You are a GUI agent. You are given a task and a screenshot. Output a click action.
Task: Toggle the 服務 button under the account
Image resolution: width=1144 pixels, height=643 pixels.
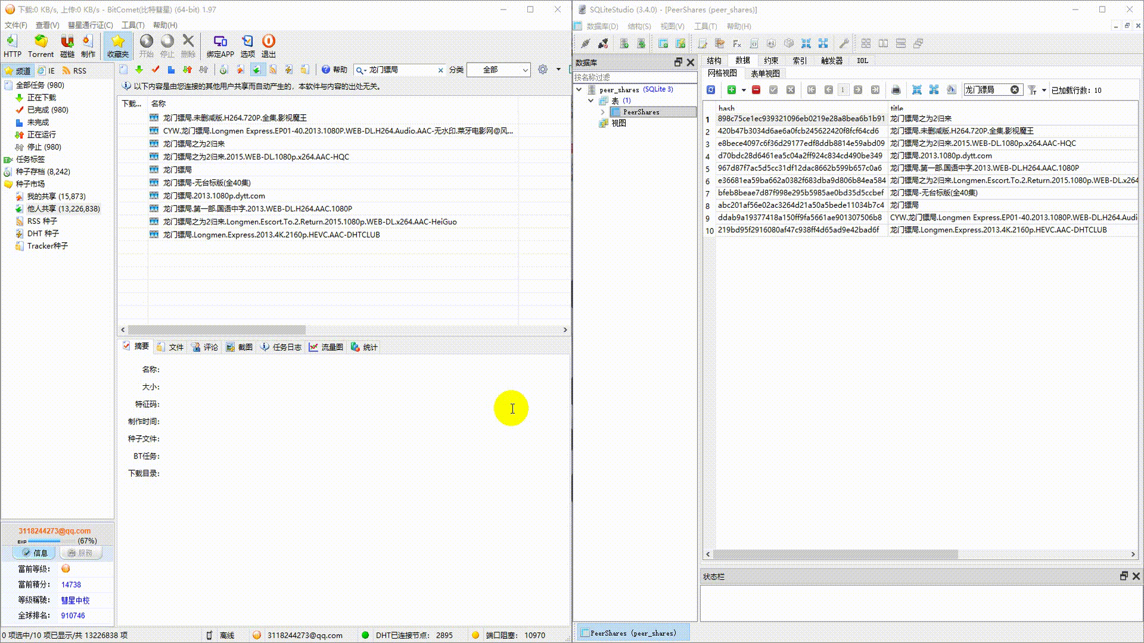tap(80, 553)
